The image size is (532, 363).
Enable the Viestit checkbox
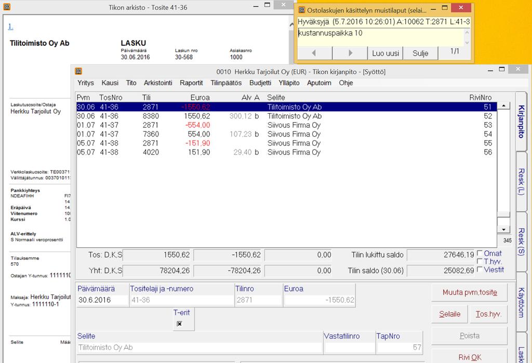coord(480,270)
